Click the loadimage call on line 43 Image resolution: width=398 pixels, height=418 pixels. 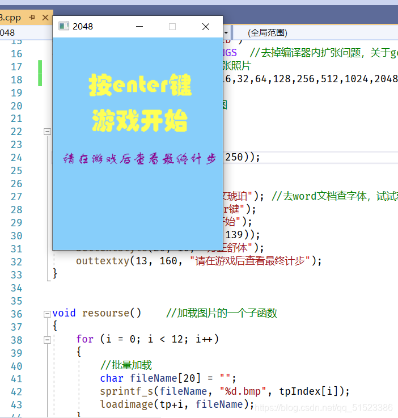(177, 404)
